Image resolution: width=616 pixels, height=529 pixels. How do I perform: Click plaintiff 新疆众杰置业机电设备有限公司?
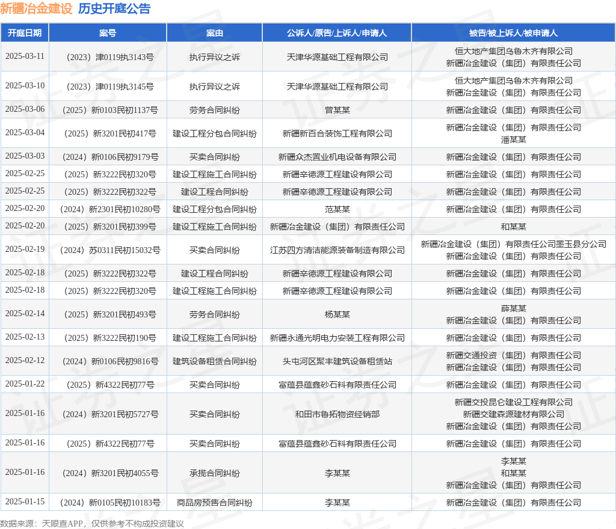(337, 157)
